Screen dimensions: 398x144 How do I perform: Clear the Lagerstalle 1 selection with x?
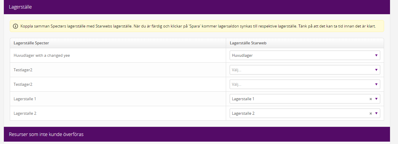coord(370,99)
